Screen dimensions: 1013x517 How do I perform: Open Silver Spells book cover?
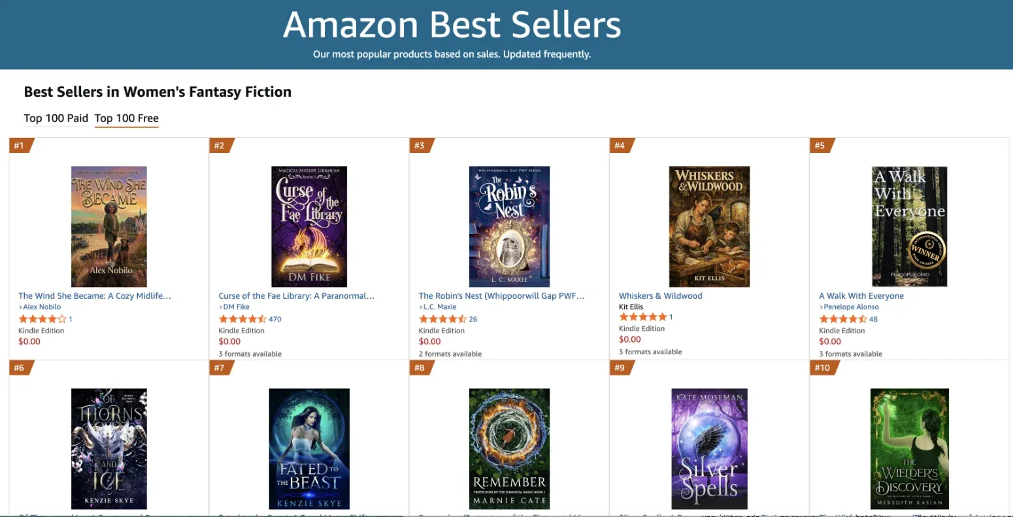[709, 449]
